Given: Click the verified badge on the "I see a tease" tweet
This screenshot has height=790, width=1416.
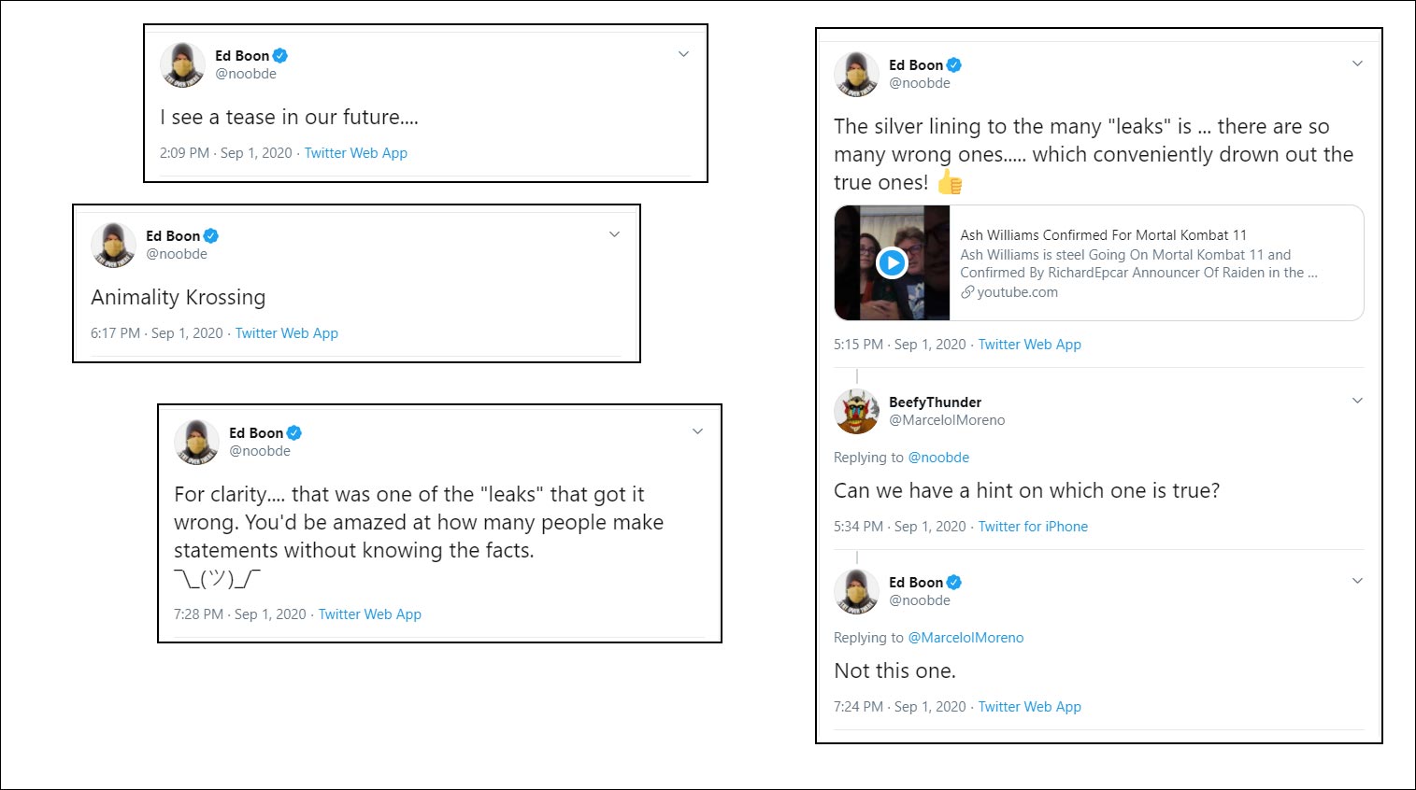Looking at the screenshot, I should [x=278, y=54].
